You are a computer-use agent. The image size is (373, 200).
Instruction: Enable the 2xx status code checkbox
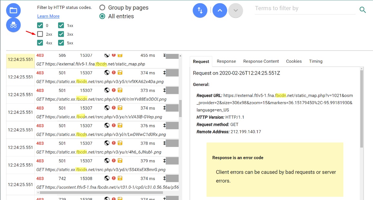click(40, 34)
